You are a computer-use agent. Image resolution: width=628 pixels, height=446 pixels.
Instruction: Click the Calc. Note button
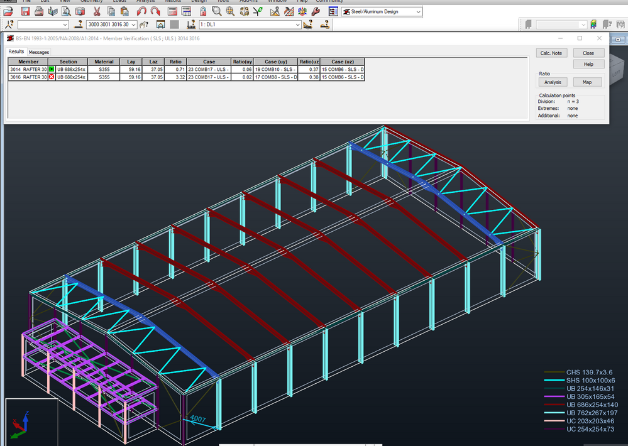(551, 53)
